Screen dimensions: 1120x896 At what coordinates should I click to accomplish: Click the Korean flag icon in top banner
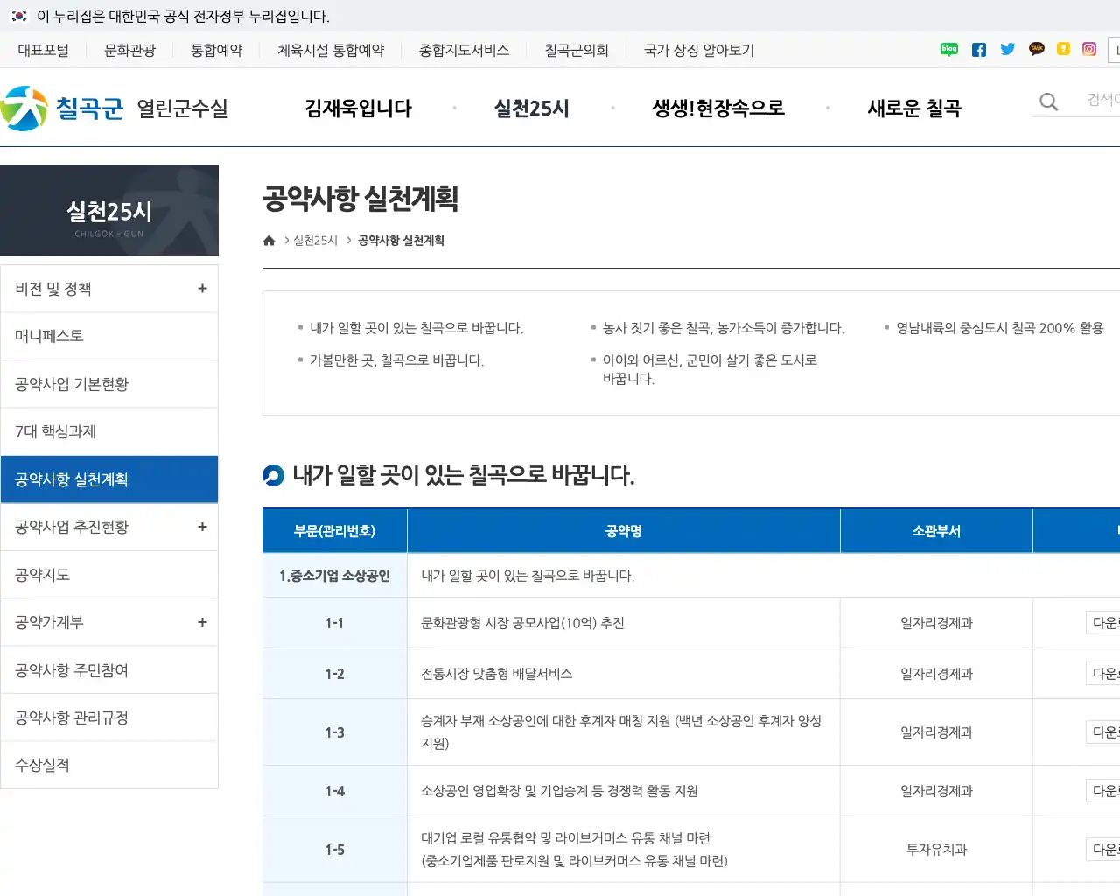(20, 16)
